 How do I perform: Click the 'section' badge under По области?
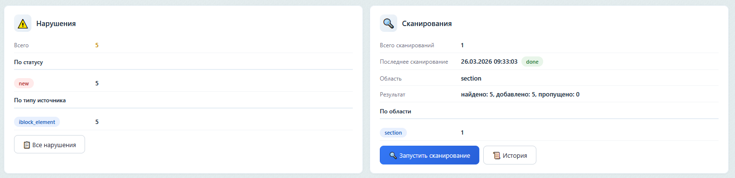pos(394,133)
